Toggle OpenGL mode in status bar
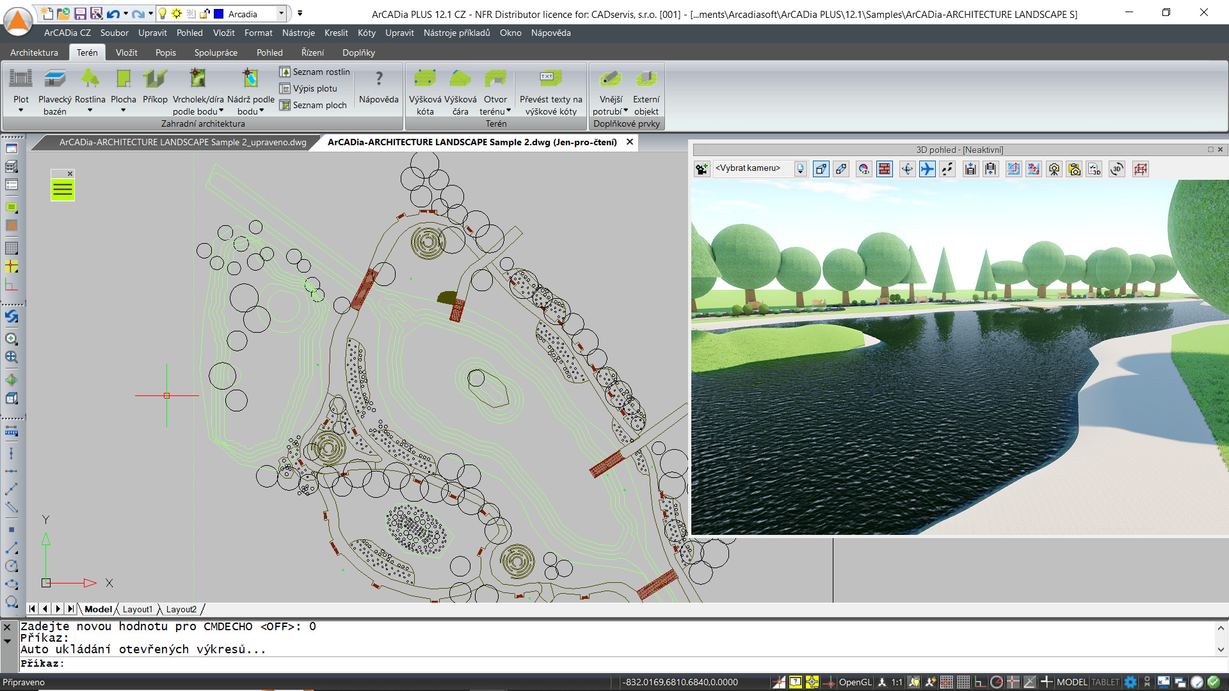This screenshot has height=691, width=1229. point(855,682)
